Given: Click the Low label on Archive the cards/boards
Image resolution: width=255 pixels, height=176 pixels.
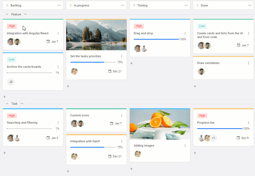Looking at the screenshot, I should tap(11, 60).
